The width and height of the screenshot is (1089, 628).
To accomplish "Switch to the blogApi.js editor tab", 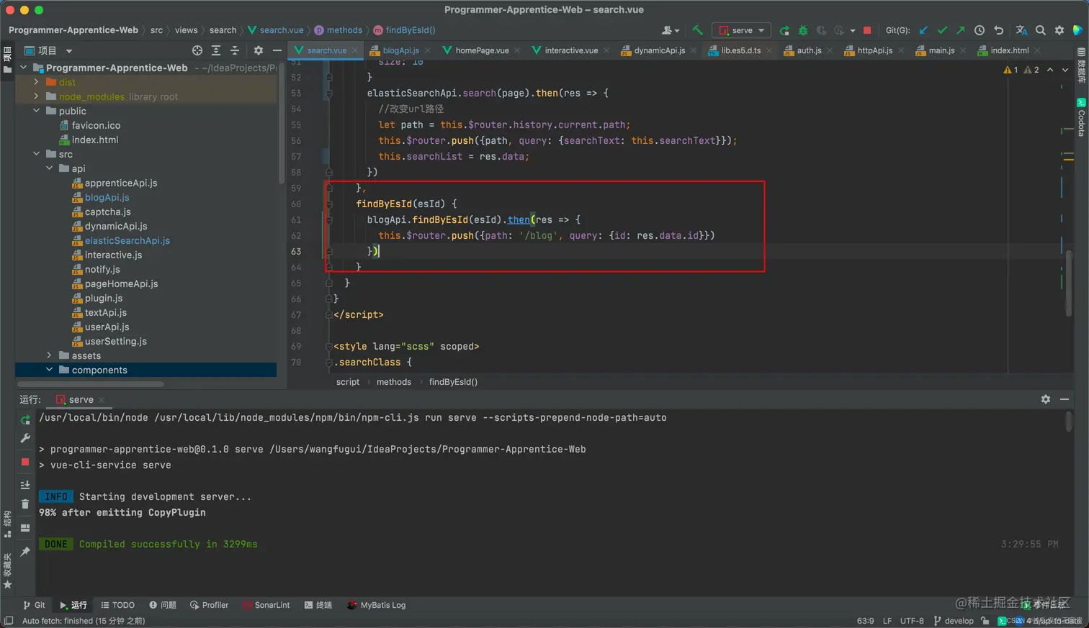I will tap(400, 50).
